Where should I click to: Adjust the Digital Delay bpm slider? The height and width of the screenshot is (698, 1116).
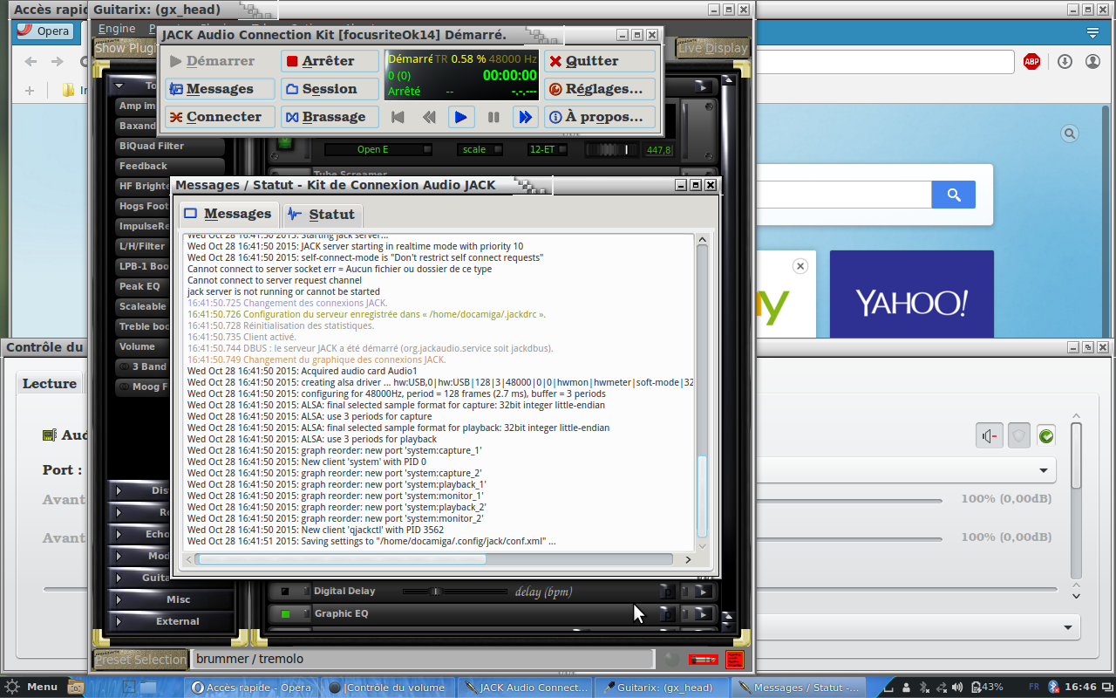pyautogui.click(x=453, y=592)
